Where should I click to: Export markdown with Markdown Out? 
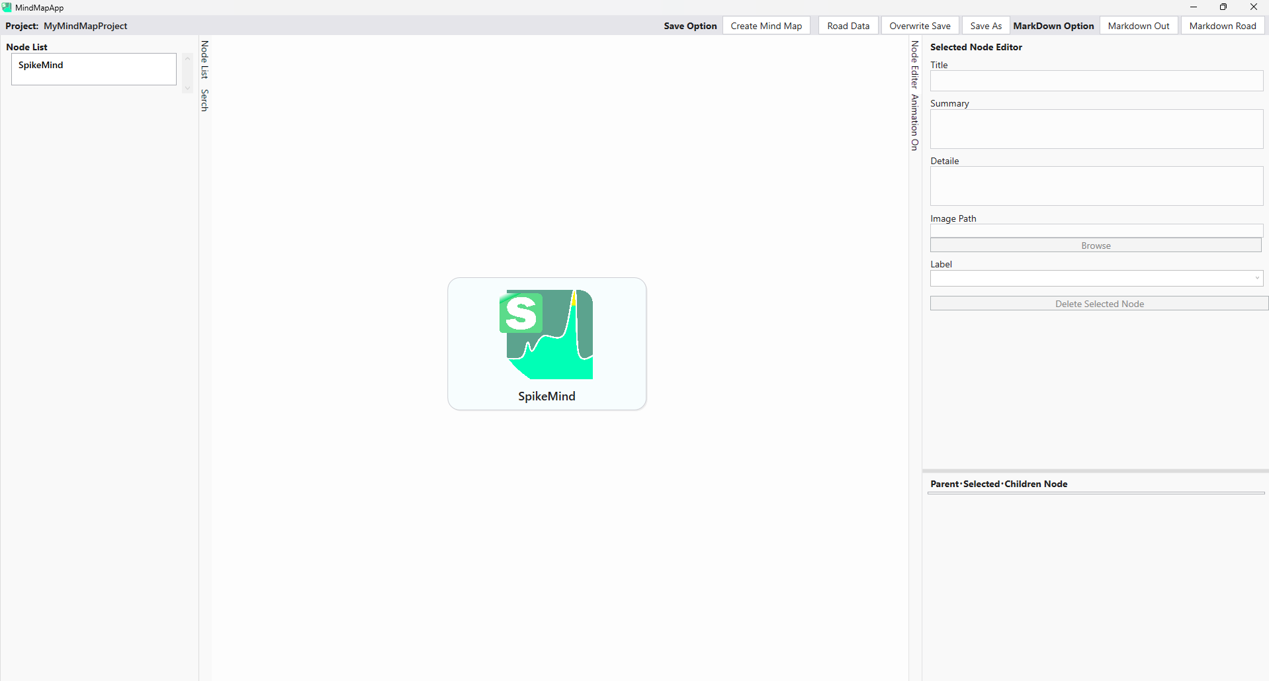(x=1138, y=25)
